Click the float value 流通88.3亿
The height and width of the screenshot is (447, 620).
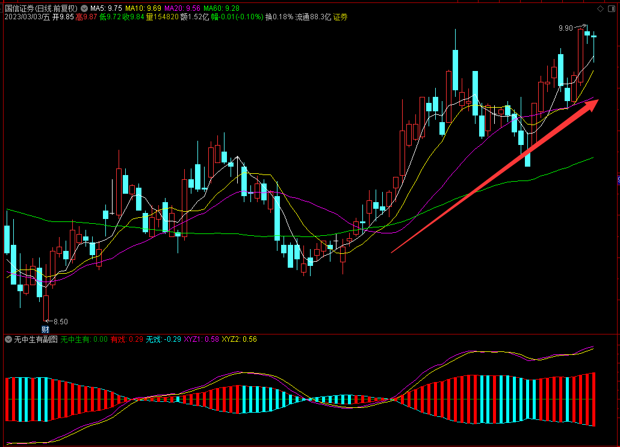click(313, 17)
